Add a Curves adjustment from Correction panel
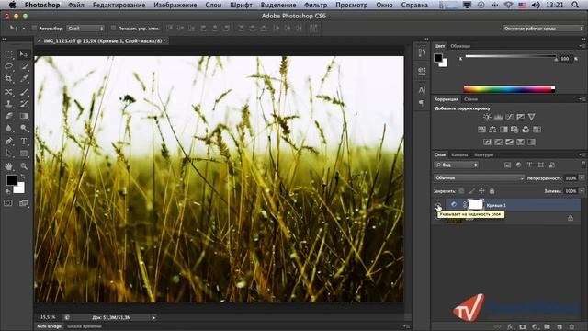 pos(509,117)
